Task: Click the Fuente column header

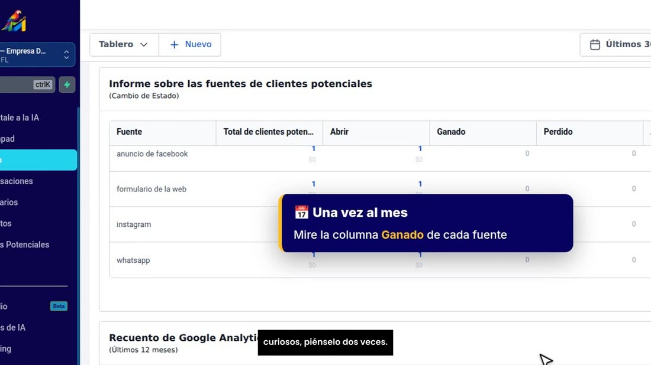Action: click(x=163, y=132)
